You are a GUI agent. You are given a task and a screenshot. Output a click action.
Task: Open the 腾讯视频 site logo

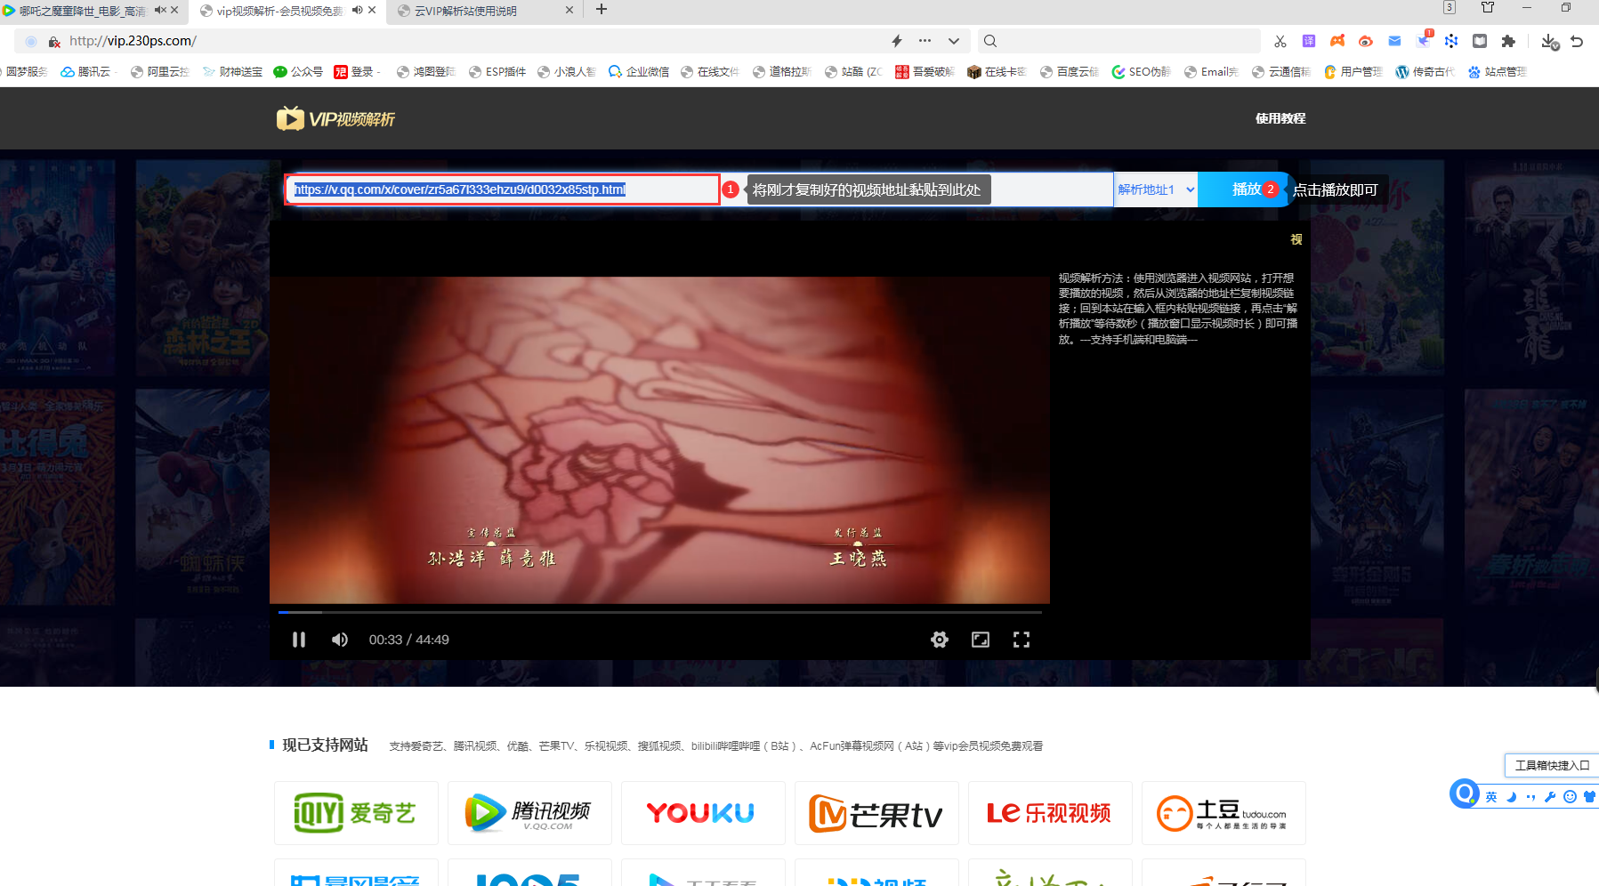pyautogui.click(x=529, y=812)
